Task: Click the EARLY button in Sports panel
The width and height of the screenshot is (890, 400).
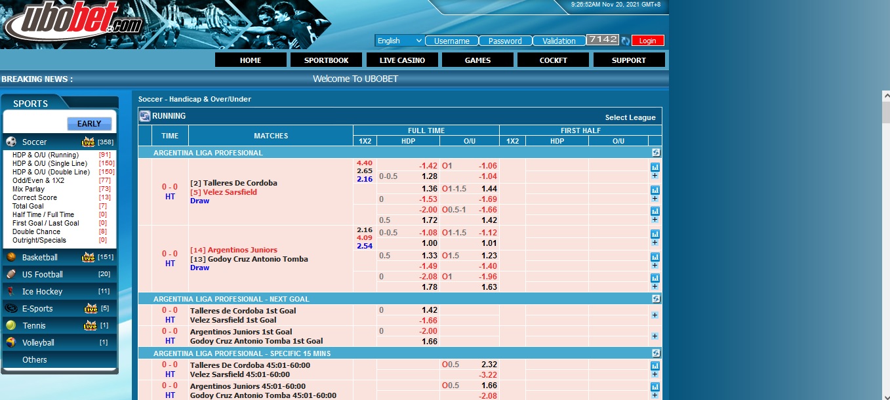Action: 89,124
